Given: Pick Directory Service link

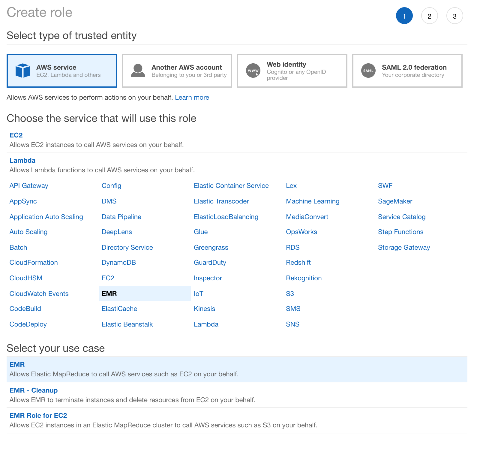Looking at the screenshot, I should tap(127, 248).
